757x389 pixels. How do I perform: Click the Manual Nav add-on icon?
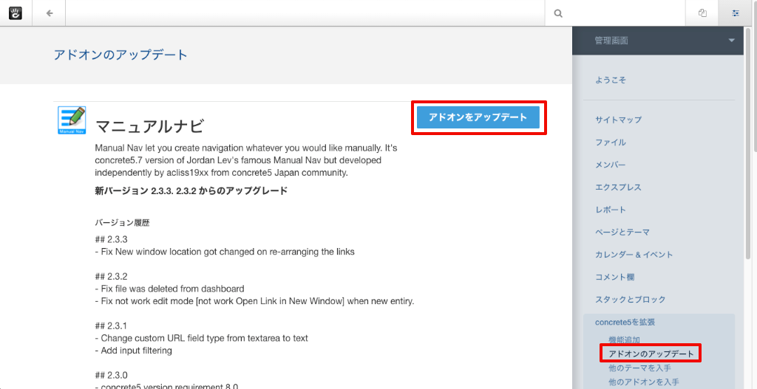point(72,120)
